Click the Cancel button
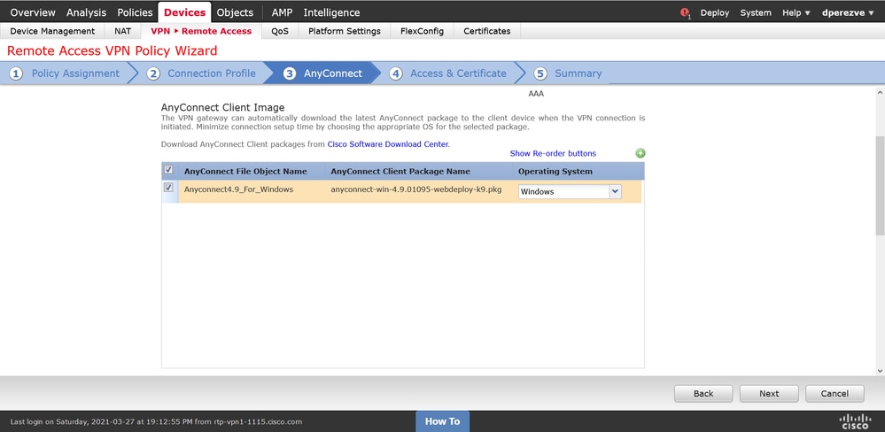 pos(835,394)
